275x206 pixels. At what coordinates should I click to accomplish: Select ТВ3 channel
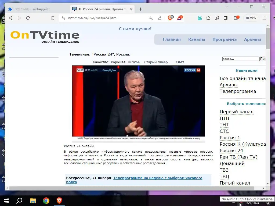(224, 170)
